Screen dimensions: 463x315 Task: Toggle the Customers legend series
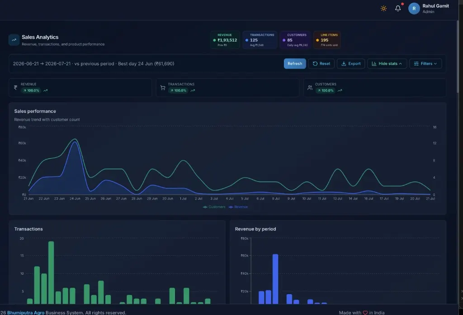click(x=214, y=207)
